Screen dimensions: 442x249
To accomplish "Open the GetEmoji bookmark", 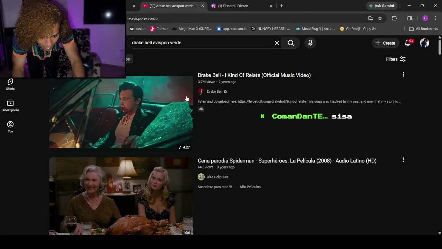I will tap(358, 29).
